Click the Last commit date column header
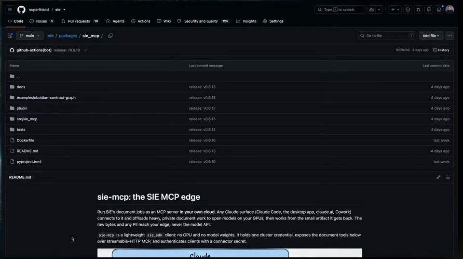 click(436, 65)
